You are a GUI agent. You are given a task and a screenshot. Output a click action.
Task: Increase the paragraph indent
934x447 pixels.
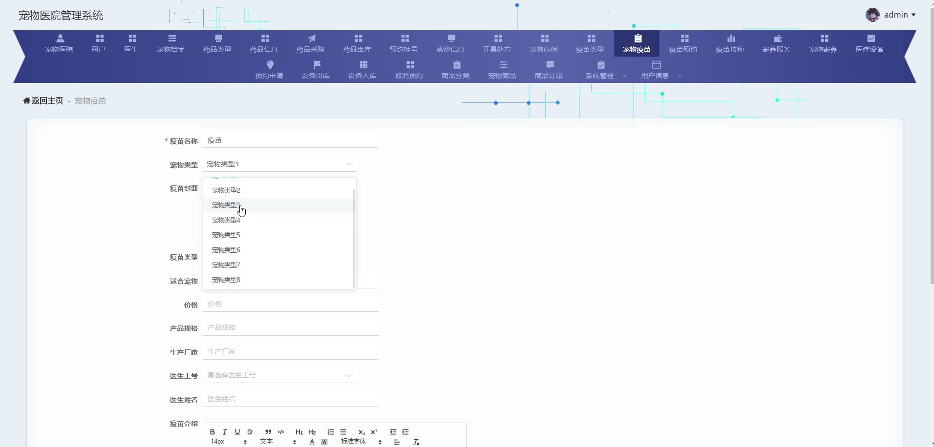[405, 432]
